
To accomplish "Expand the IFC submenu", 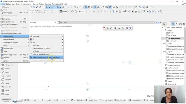I will tap(46, 40).
